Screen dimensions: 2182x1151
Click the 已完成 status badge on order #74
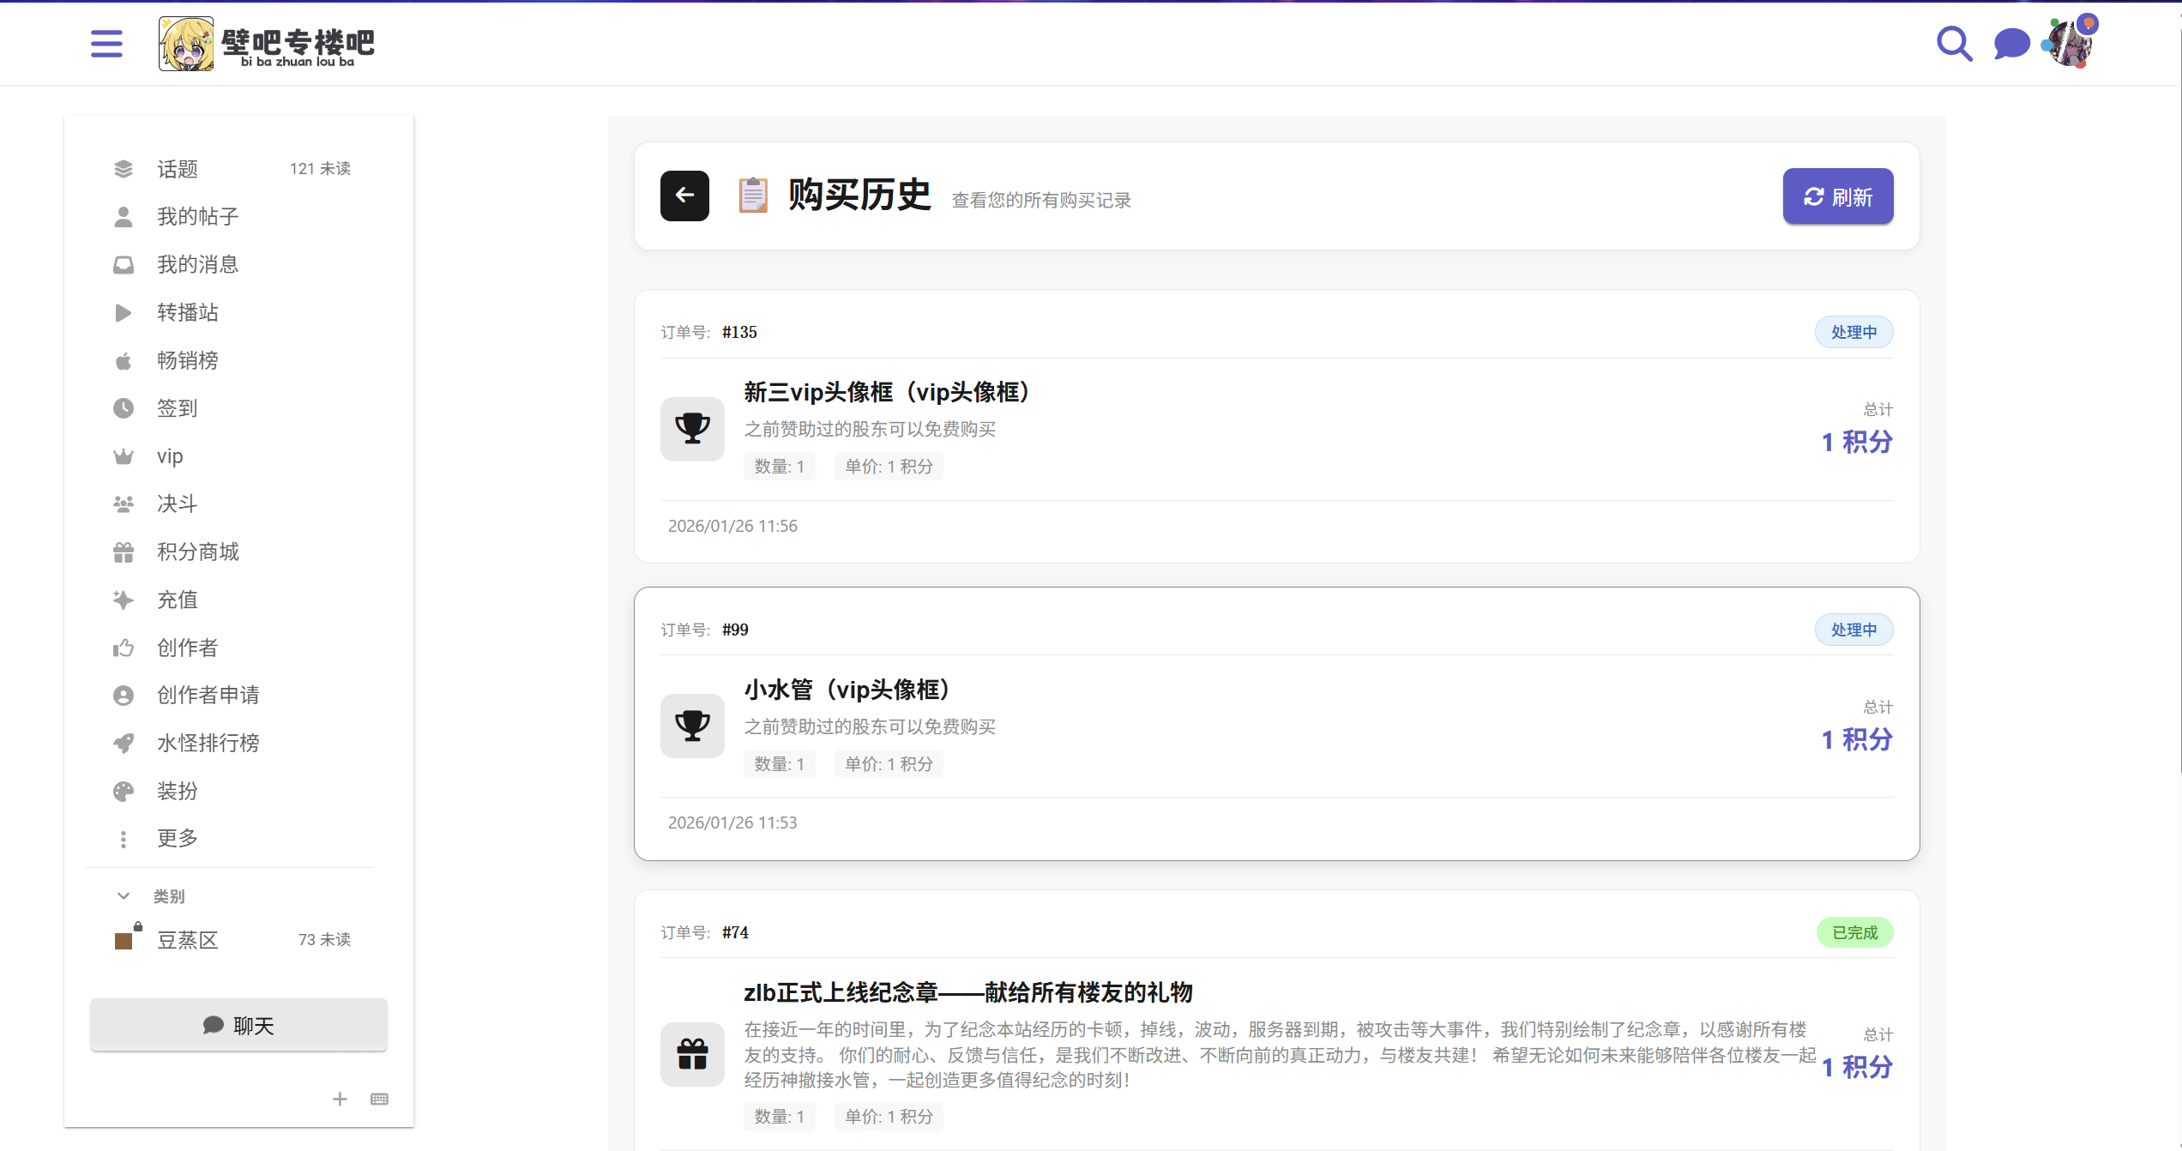click(1854, 932)
